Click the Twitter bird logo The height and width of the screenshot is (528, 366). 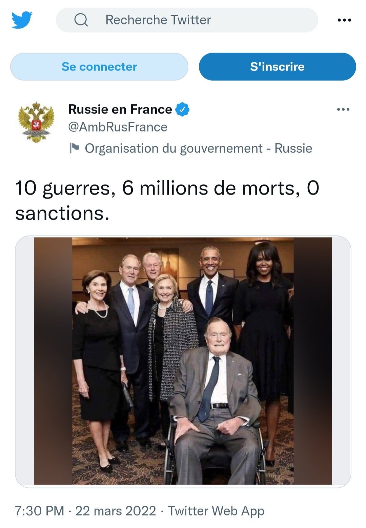[22, 20]
